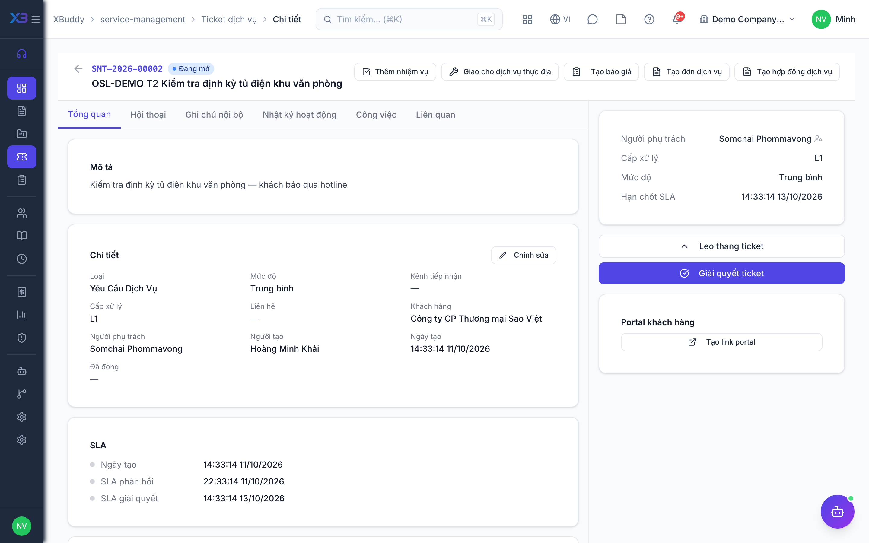The height and width of the screenshot is (543, 869).
Task: Open the chat bubble icon in header
Action: 592,19
